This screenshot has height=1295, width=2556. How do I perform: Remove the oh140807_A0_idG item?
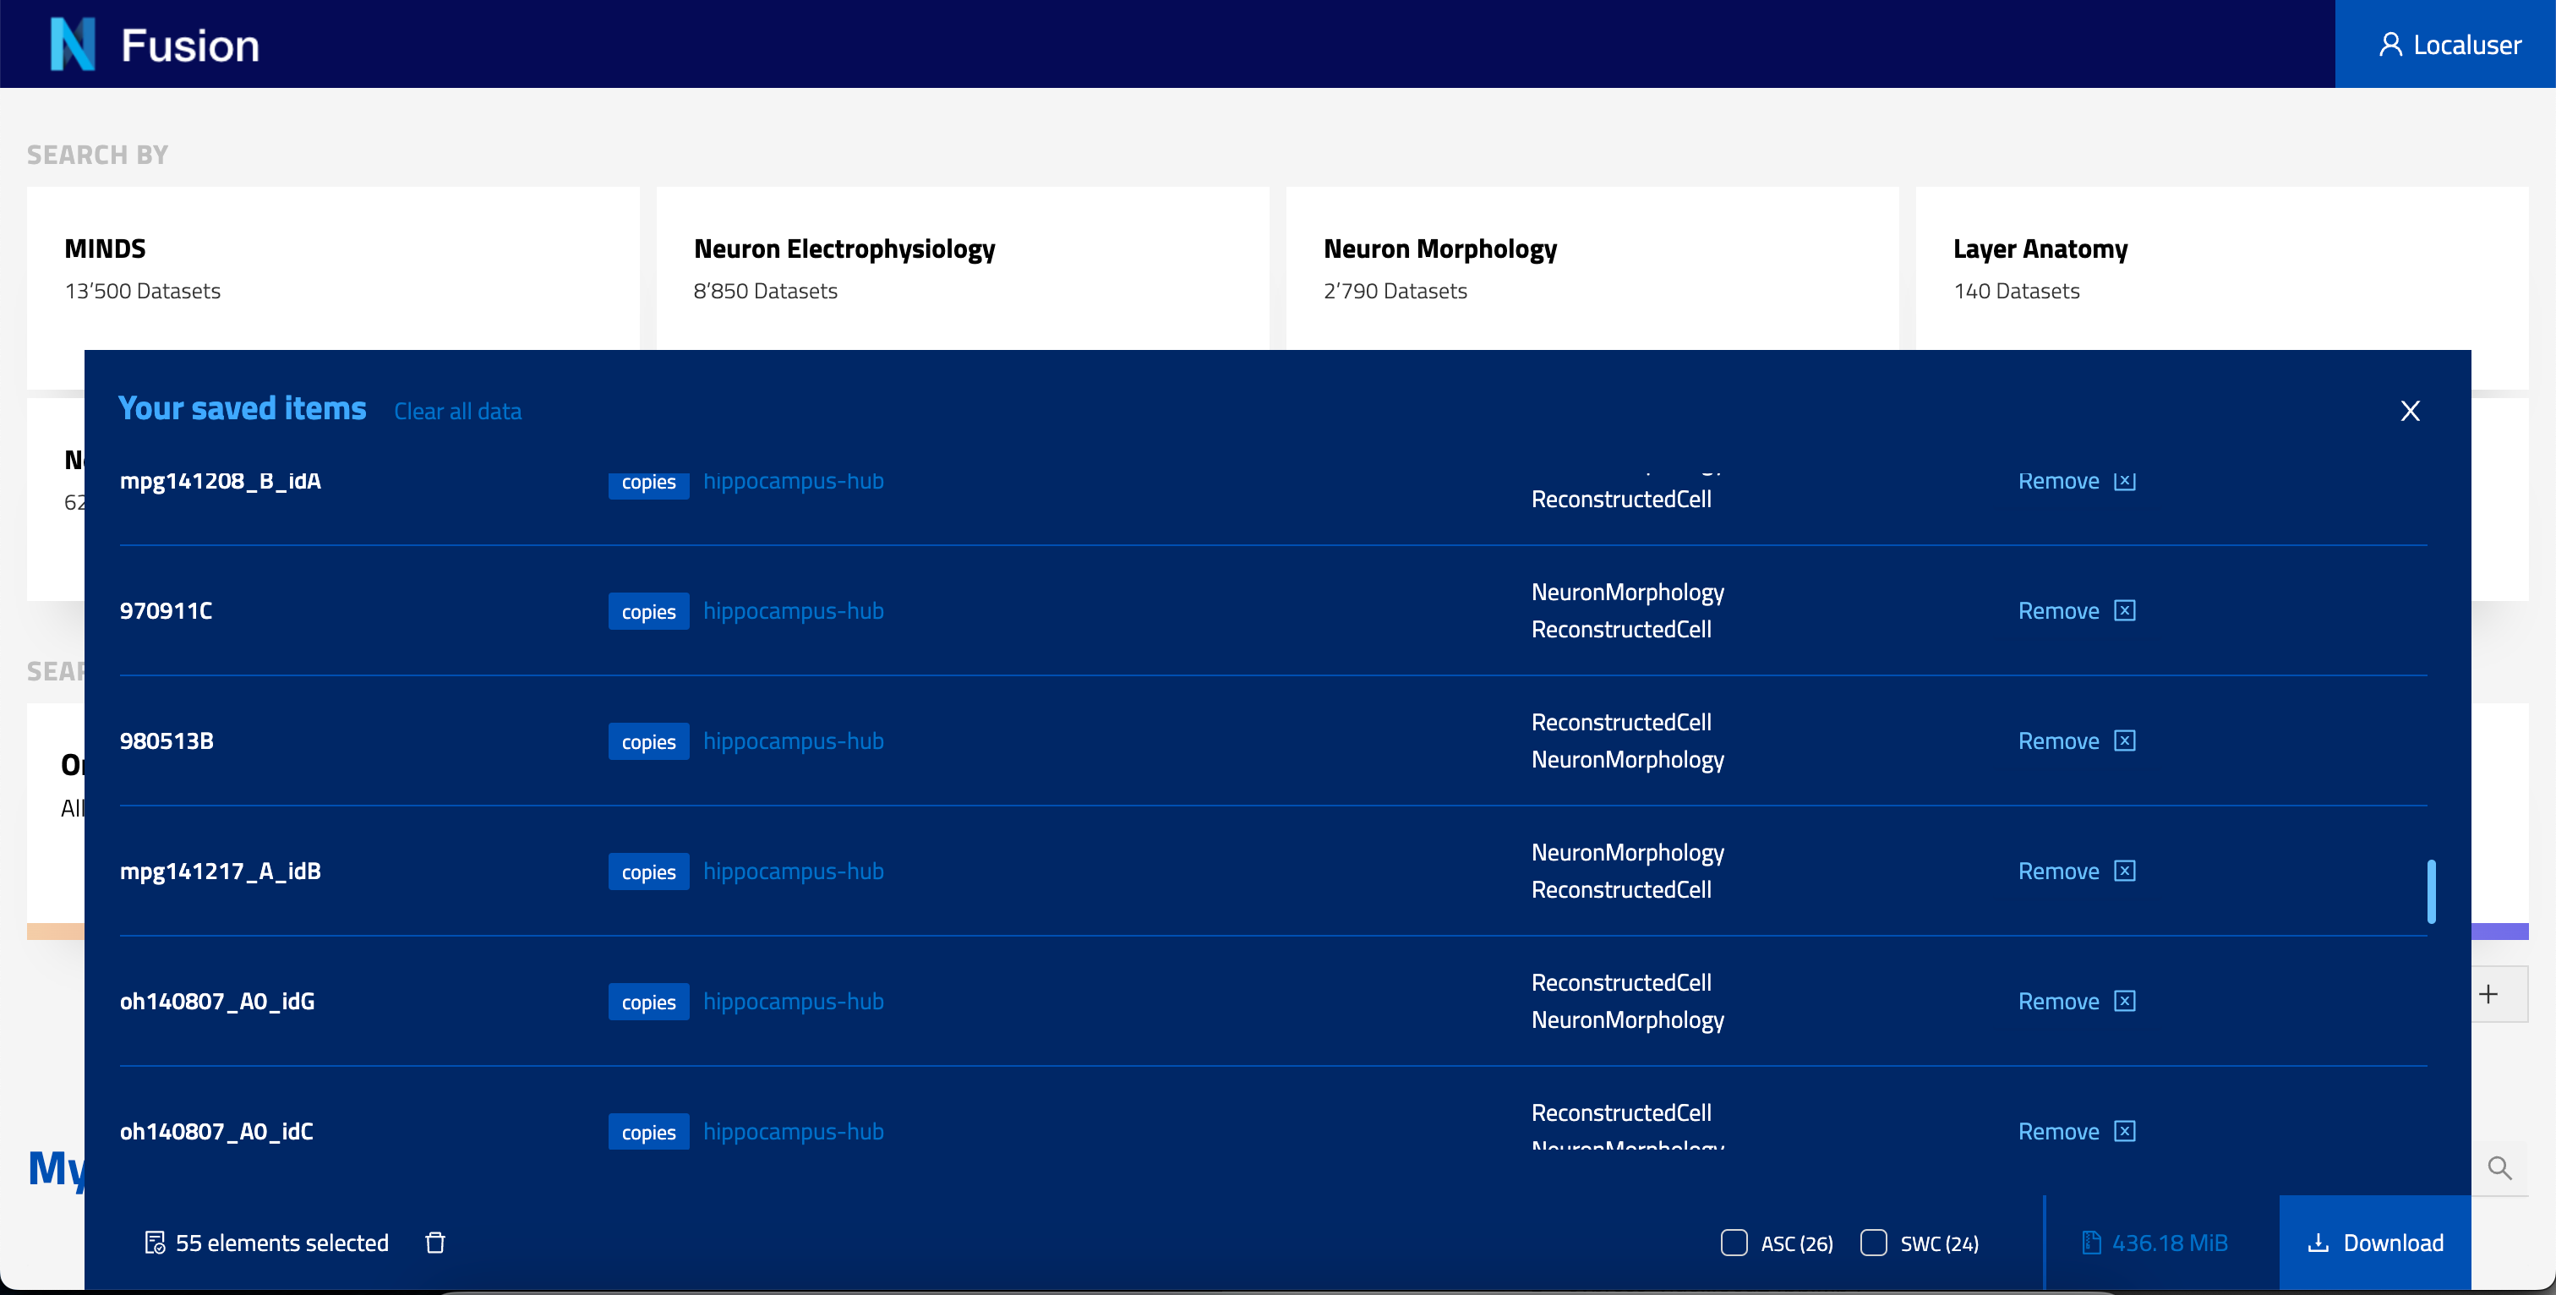pyautogui.click(x=2076, y=1002)
